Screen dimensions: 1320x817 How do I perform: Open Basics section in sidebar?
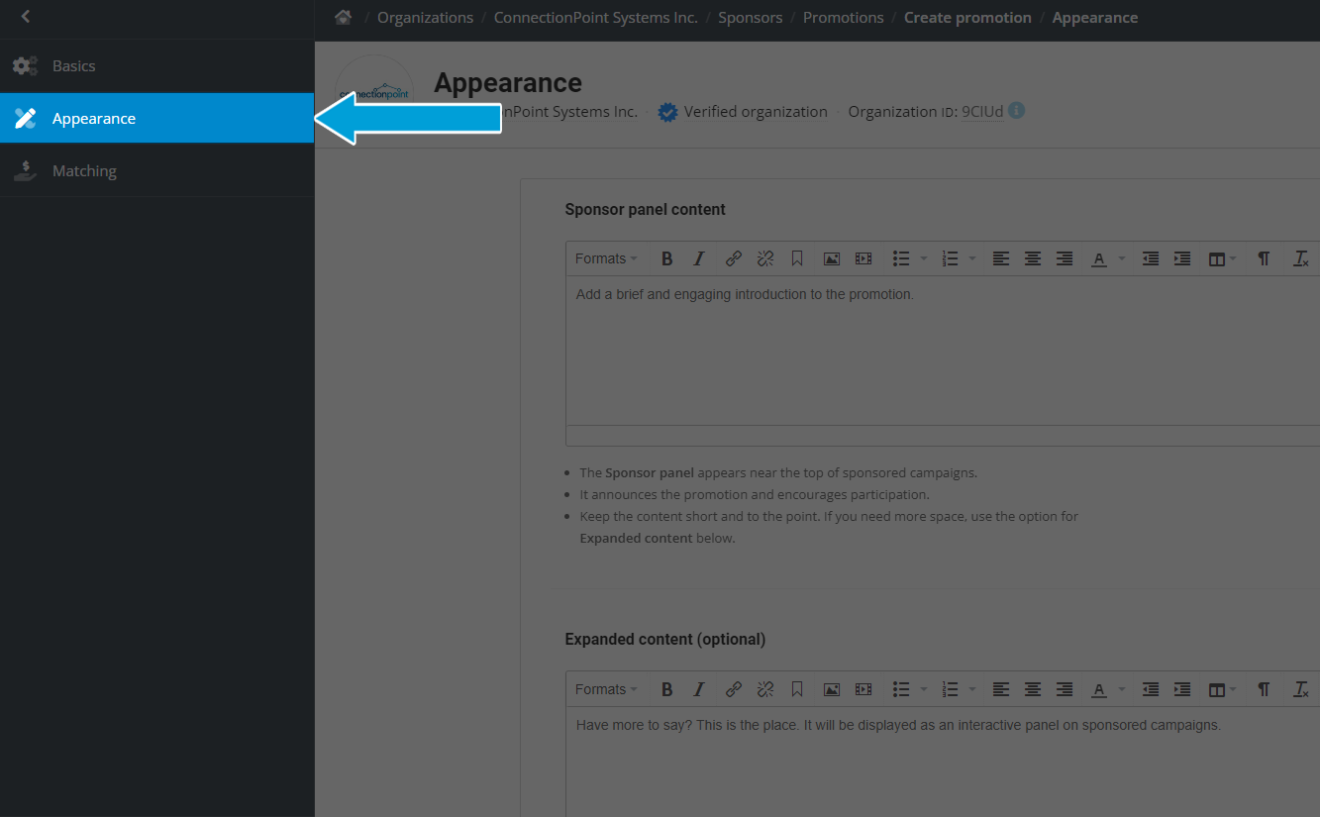pyautogui.click(x=157, y=66)
